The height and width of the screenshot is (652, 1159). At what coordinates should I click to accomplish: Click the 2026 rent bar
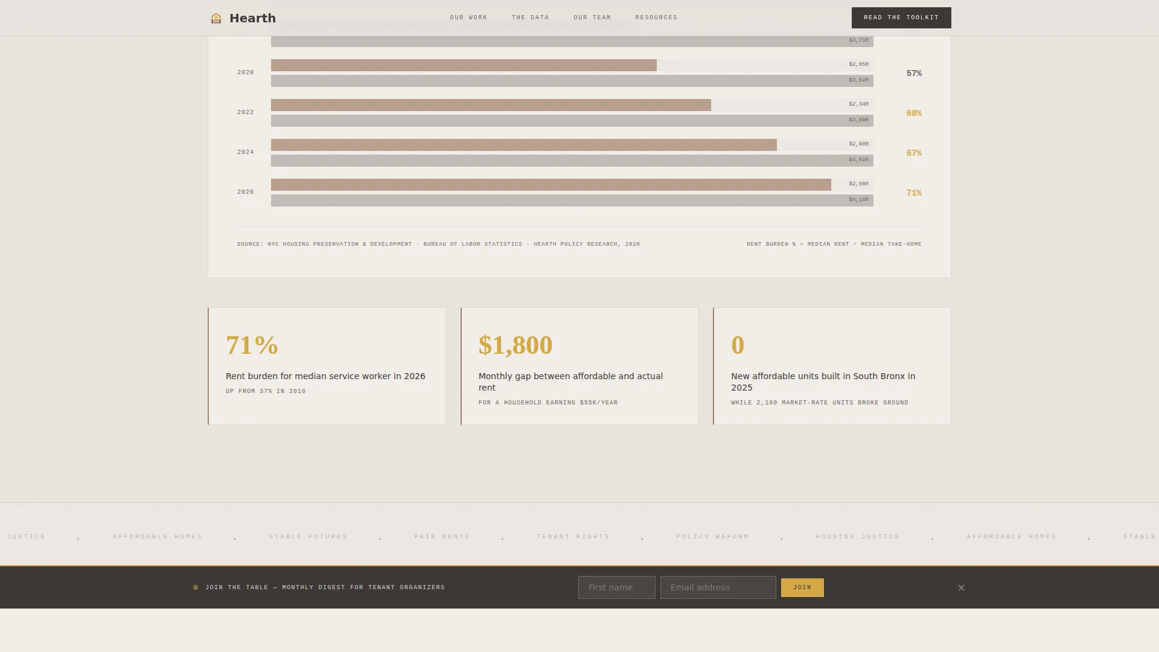551,185
